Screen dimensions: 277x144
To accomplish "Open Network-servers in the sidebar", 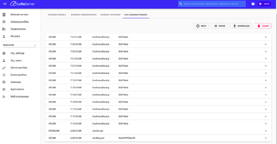I will [19, 15].
